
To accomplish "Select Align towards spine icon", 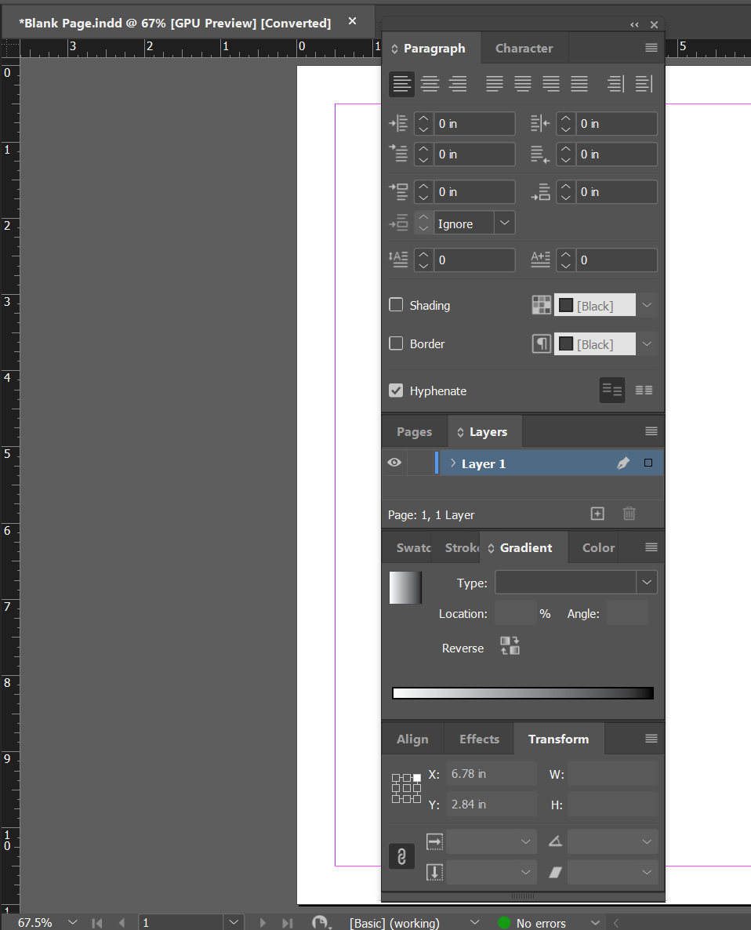I will point(615,84).
